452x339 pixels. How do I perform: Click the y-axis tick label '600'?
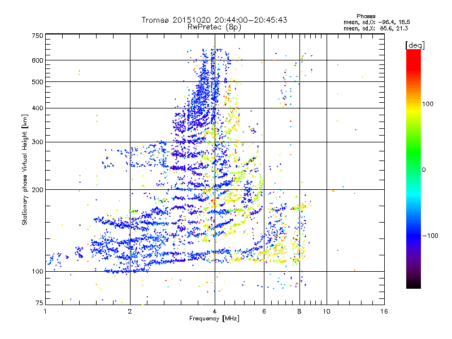[x=37, y=60]
